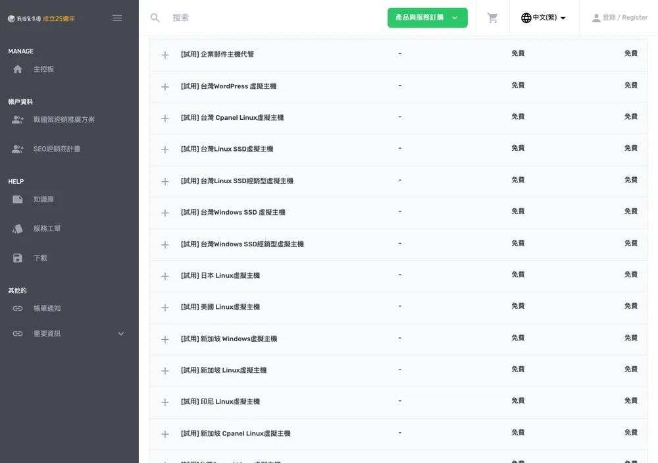The height and width of the screenshot is (463, 658).
Task: Expand the [試用] 美國 Linux虛擬主機 row
Action: (x=165, y=308)
